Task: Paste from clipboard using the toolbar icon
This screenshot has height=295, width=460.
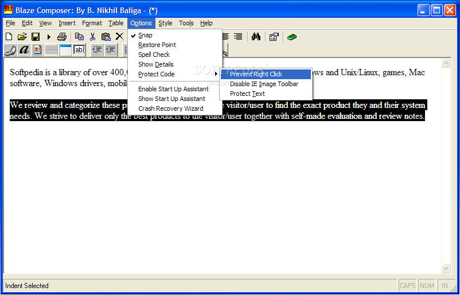Action: (x=106, y=36)
